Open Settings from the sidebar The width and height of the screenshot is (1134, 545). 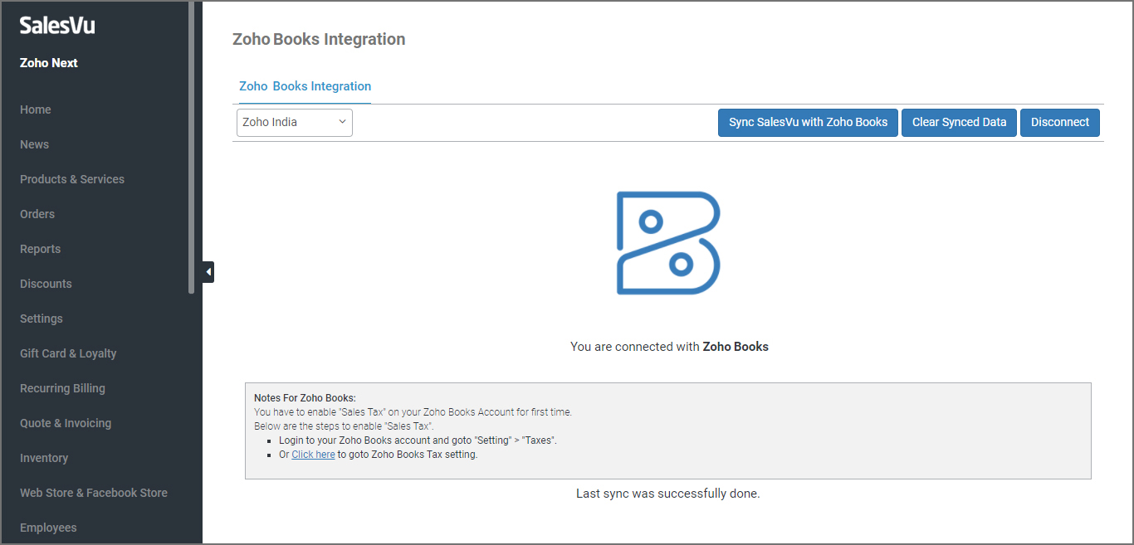(x=42, y=319)
